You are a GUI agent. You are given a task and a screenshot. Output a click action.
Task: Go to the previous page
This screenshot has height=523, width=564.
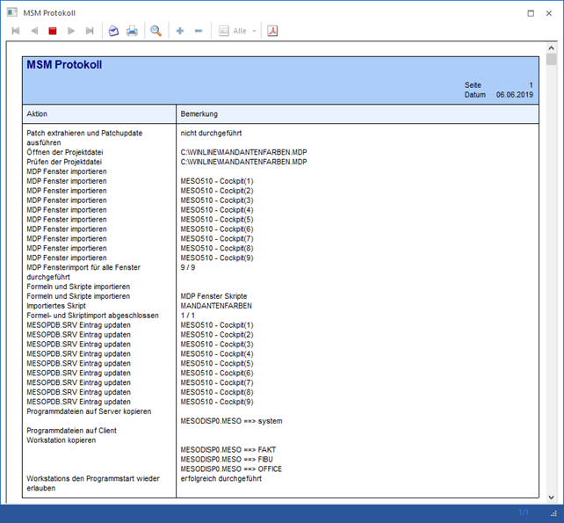pyautogui.click(x=34, y=31)
